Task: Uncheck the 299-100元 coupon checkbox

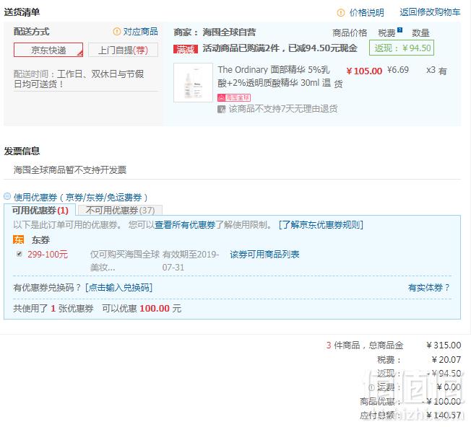Action: pos(20,255)
